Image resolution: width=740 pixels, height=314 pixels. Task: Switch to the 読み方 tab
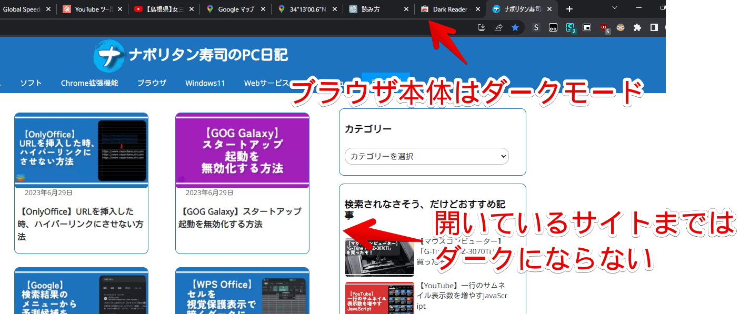tap(378, 9)
